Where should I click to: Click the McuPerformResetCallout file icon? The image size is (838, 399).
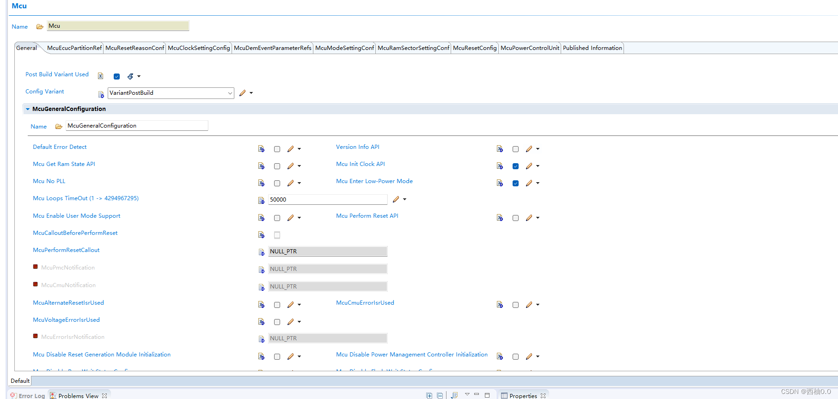tap(261, 252)
